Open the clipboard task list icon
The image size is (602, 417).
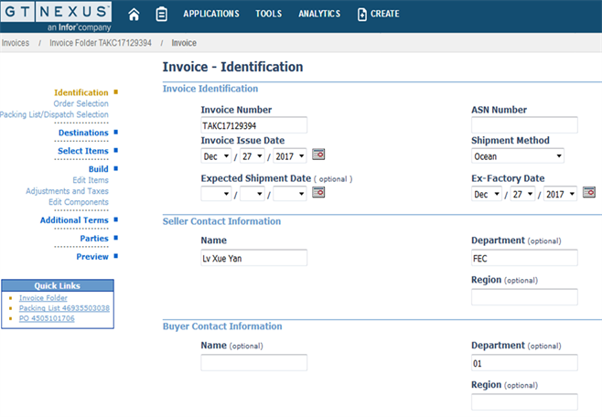coord(161,15)
